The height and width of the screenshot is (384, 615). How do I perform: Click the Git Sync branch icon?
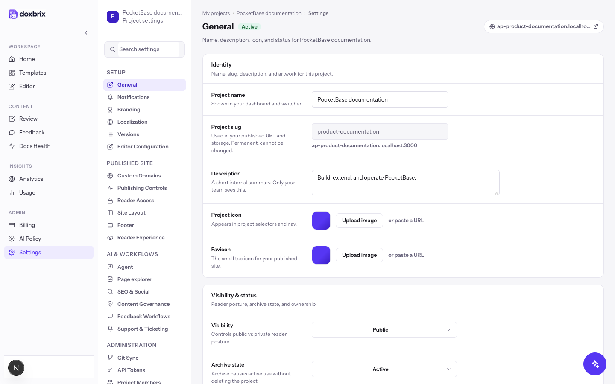point(110,358)
